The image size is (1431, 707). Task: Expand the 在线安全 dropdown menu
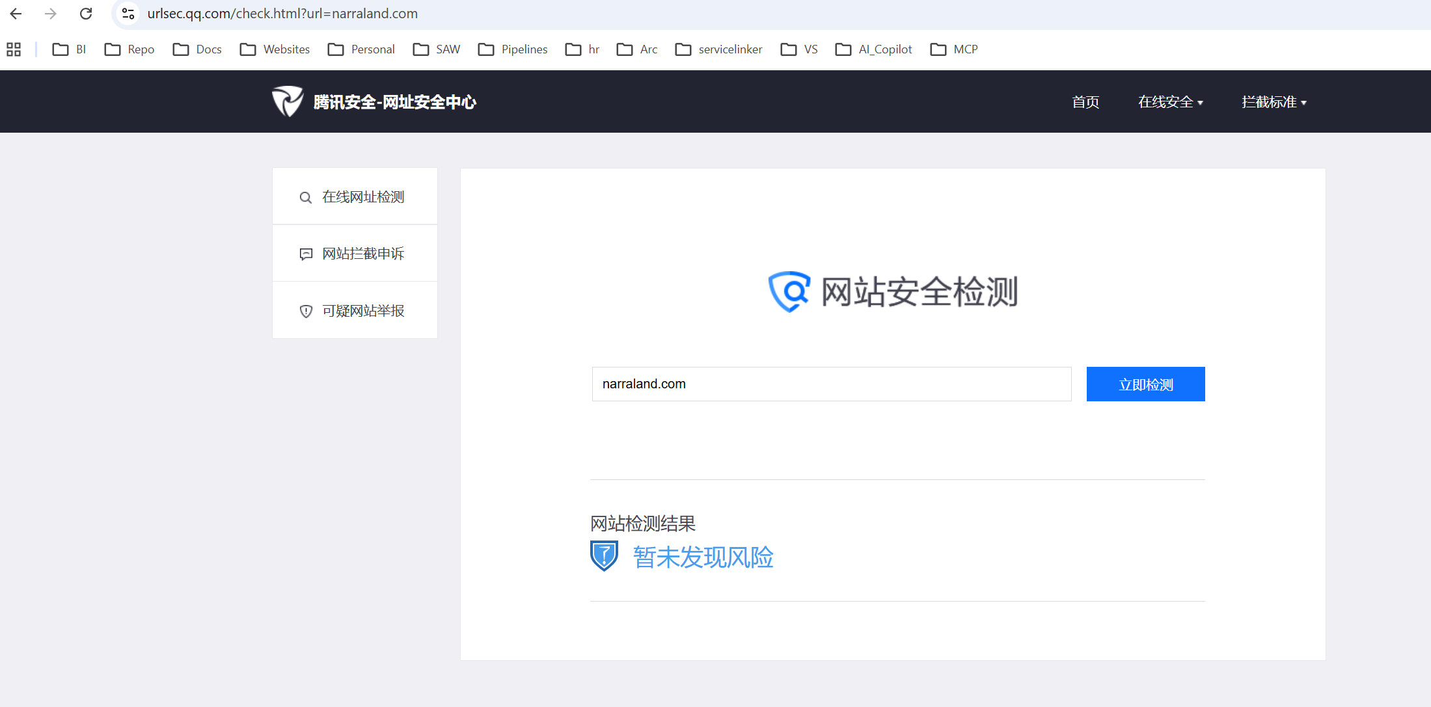click(1170, 102)
